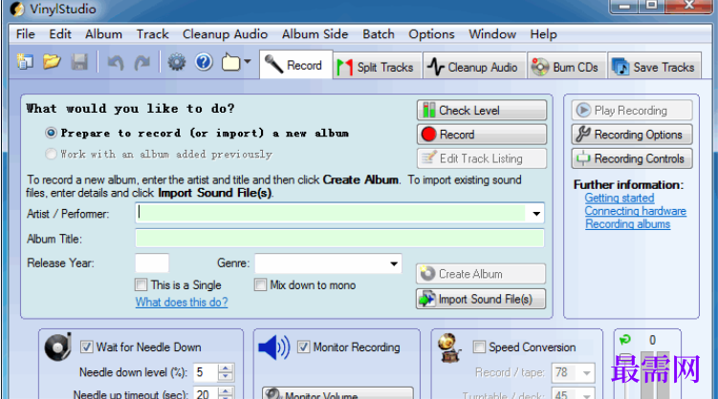Viewport: 718px width, 399px height.
Task: Enable the Mix down to mono checkbox
Action: pos(260,284)
